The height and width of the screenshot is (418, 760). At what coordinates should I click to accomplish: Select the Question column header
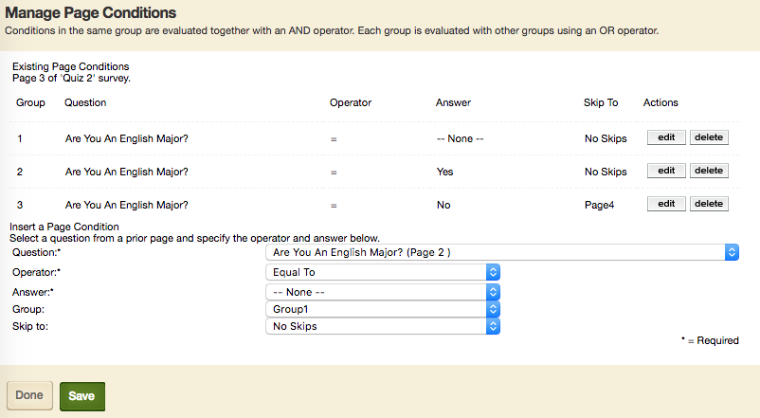(x=85, y=102)
